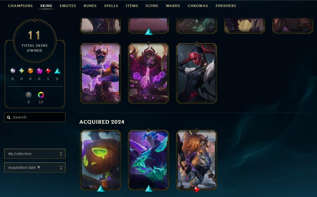Switch to the Champions tab
Viewport: 317px width, 197px height.
pos(20,6)
